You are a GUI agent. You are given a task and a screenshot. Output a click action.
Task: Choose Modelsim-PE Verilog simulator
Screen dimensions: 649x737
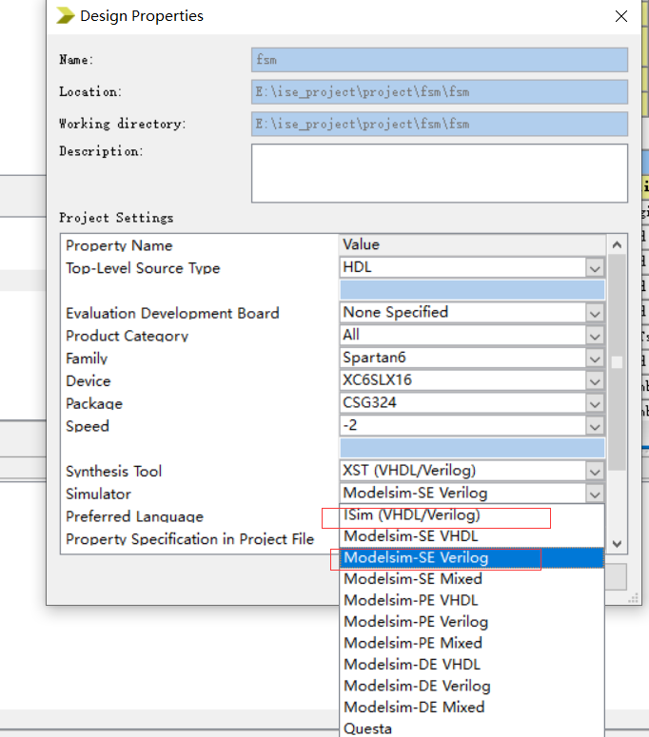tap(472, 622)
